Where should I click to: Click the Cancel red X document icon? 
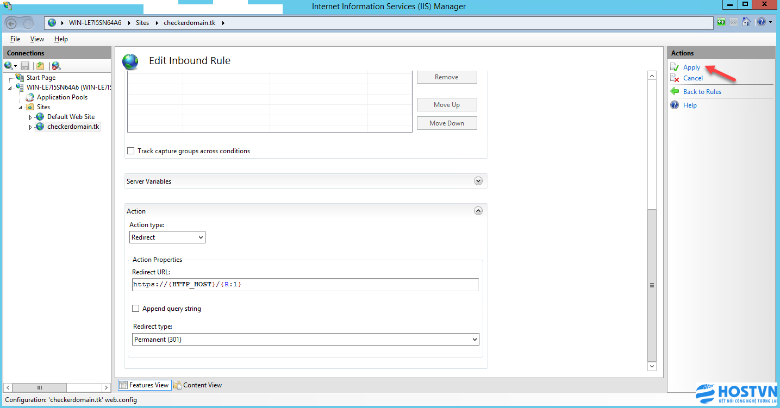[x=675, y=78]
